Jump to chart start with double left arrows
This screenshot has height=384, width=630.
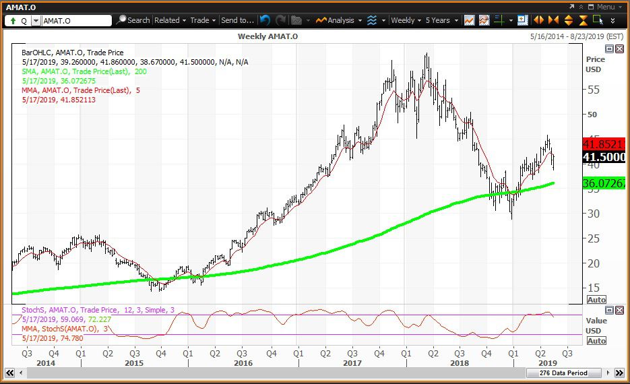tap(9, 373)
